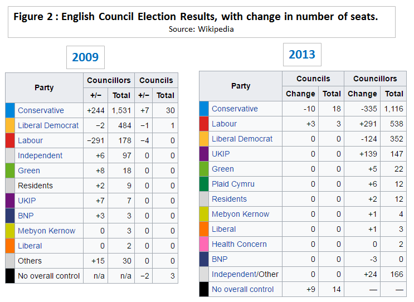Open the Plaid Cymru party link
The image size is (414, 302).
[x=233, y=184]
